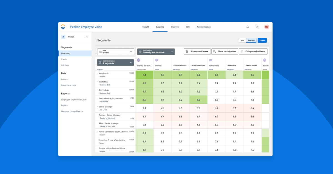Open the notifications bell

(x=247, y=27)
